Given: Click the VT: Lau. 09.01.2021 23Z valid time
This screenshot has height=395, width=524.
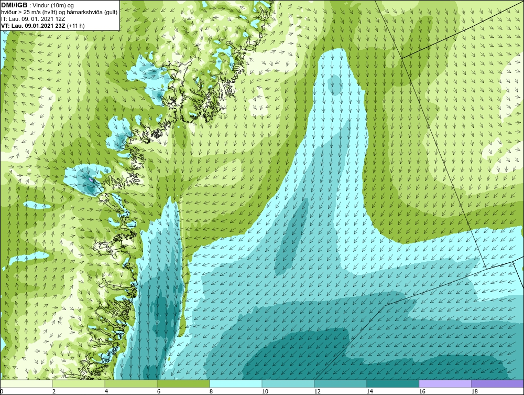Looking at the screenshot, I should coord(34,26).
